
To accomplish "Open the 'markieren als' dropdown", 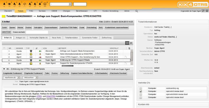I will coord(11,78).
